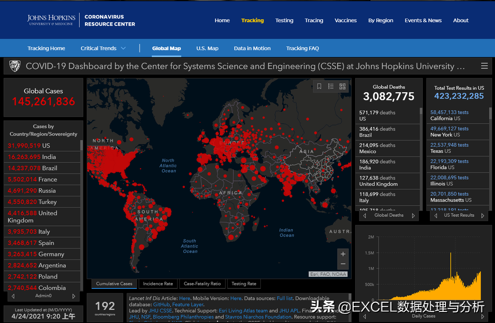
Task: Select France in the cases list
Action: [x=42, y=179]
